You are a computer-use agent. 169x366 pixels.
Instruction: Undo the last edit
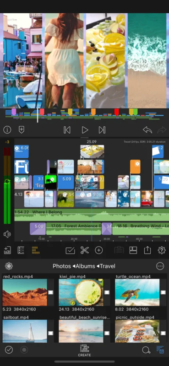(147, 130)
